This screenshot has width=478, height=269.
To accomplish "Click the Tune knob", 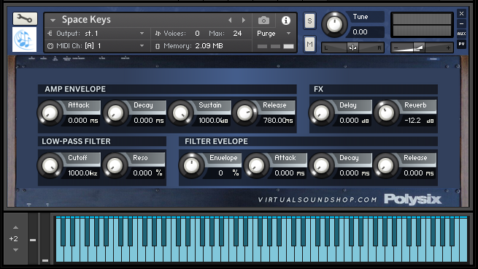I will click(334, 24).
